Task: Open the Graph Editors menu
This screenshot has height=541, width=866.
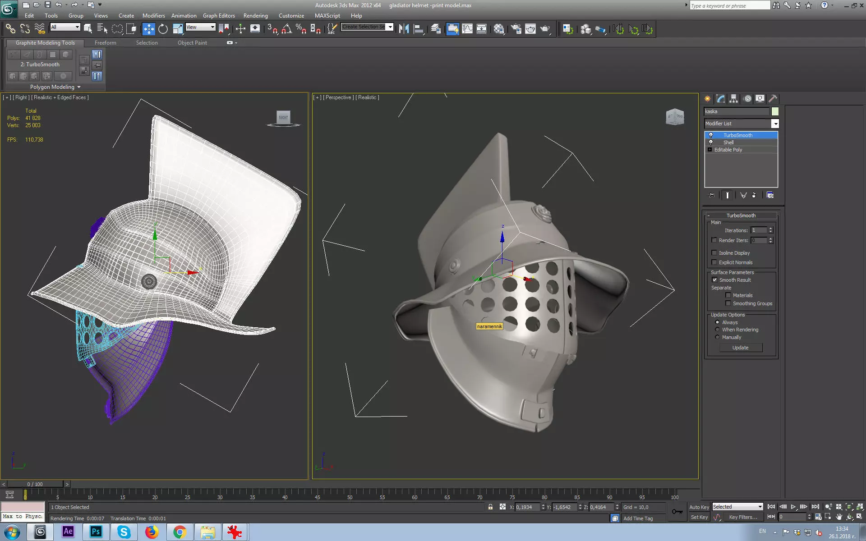Action: 219,16
